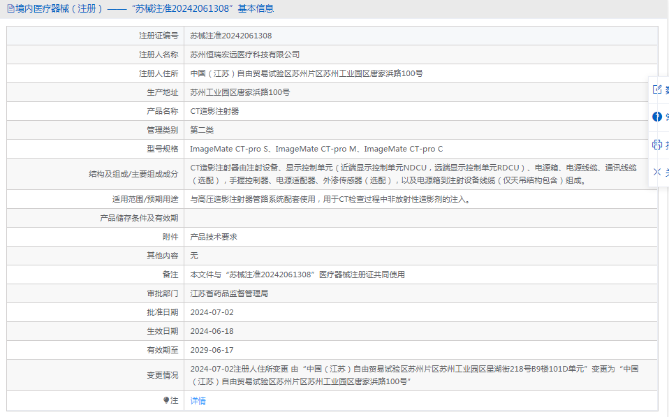Select the remark text starting 本文件与

coord(297,275)
